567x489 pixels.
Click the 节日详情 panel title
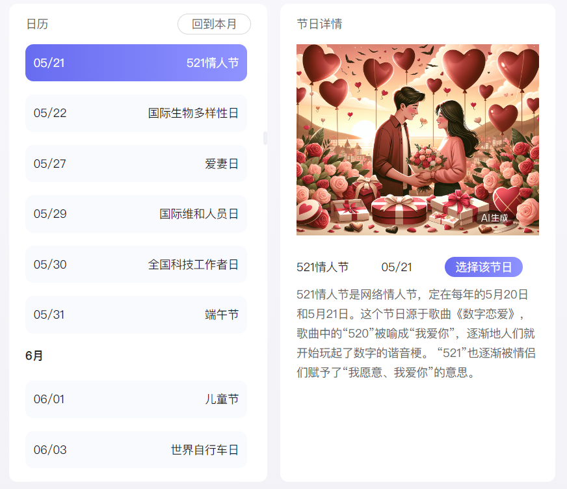(319, 24)
